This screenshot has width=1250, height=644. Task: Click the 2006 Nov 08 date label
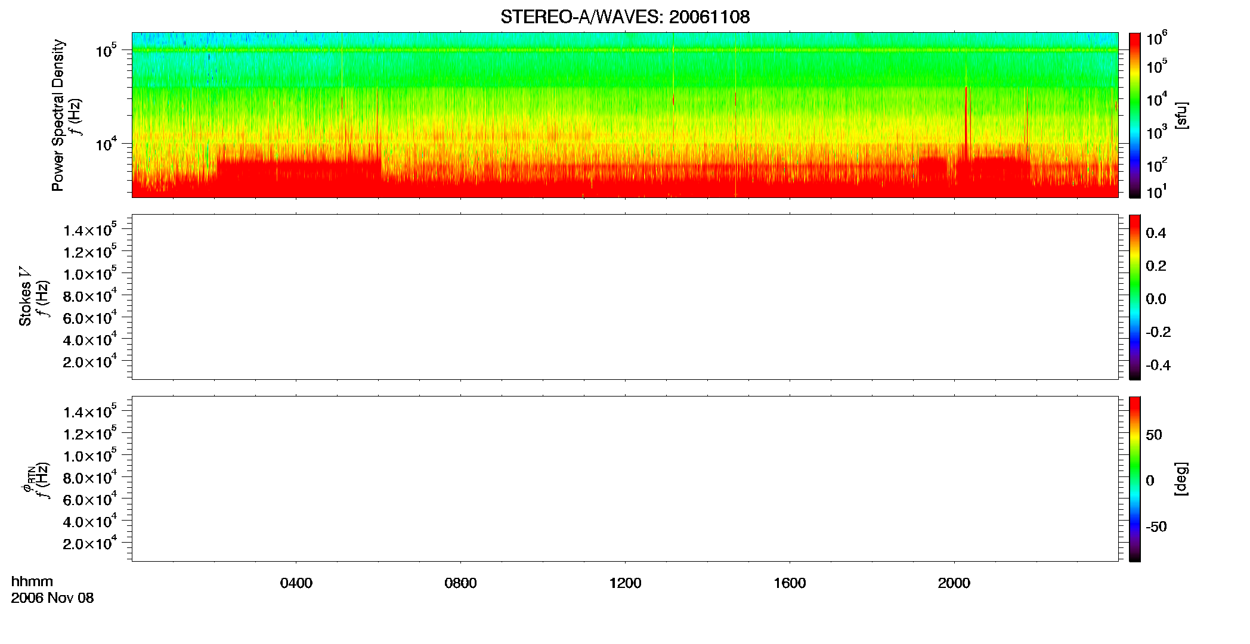pos(52,598)
